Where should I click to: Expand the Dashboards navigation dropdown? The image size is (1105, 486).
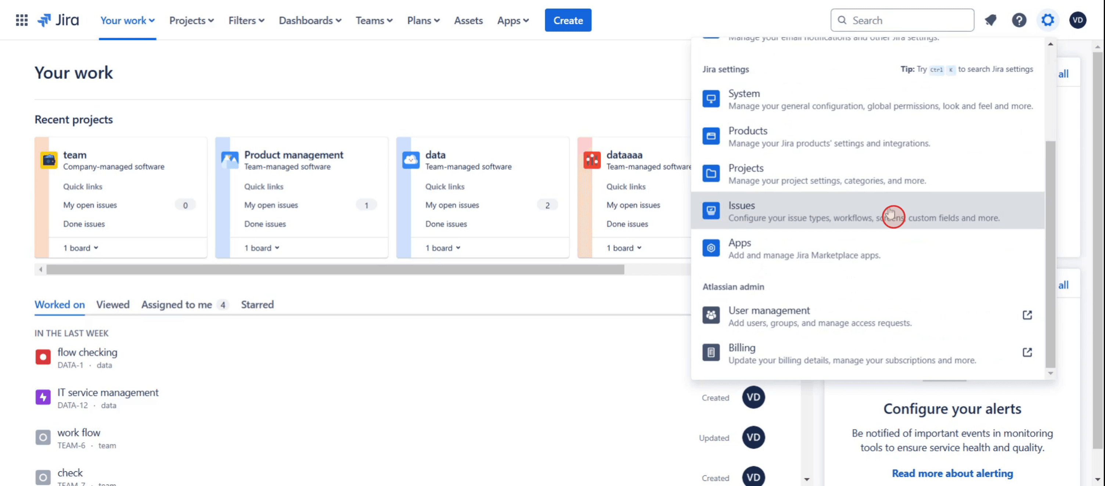tap(310, 21)
